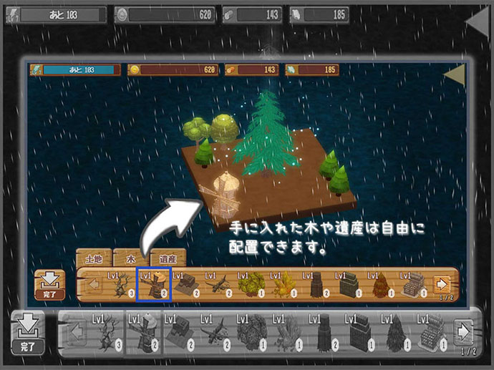Go to next page with orange arrow

(x=442, y=283)
